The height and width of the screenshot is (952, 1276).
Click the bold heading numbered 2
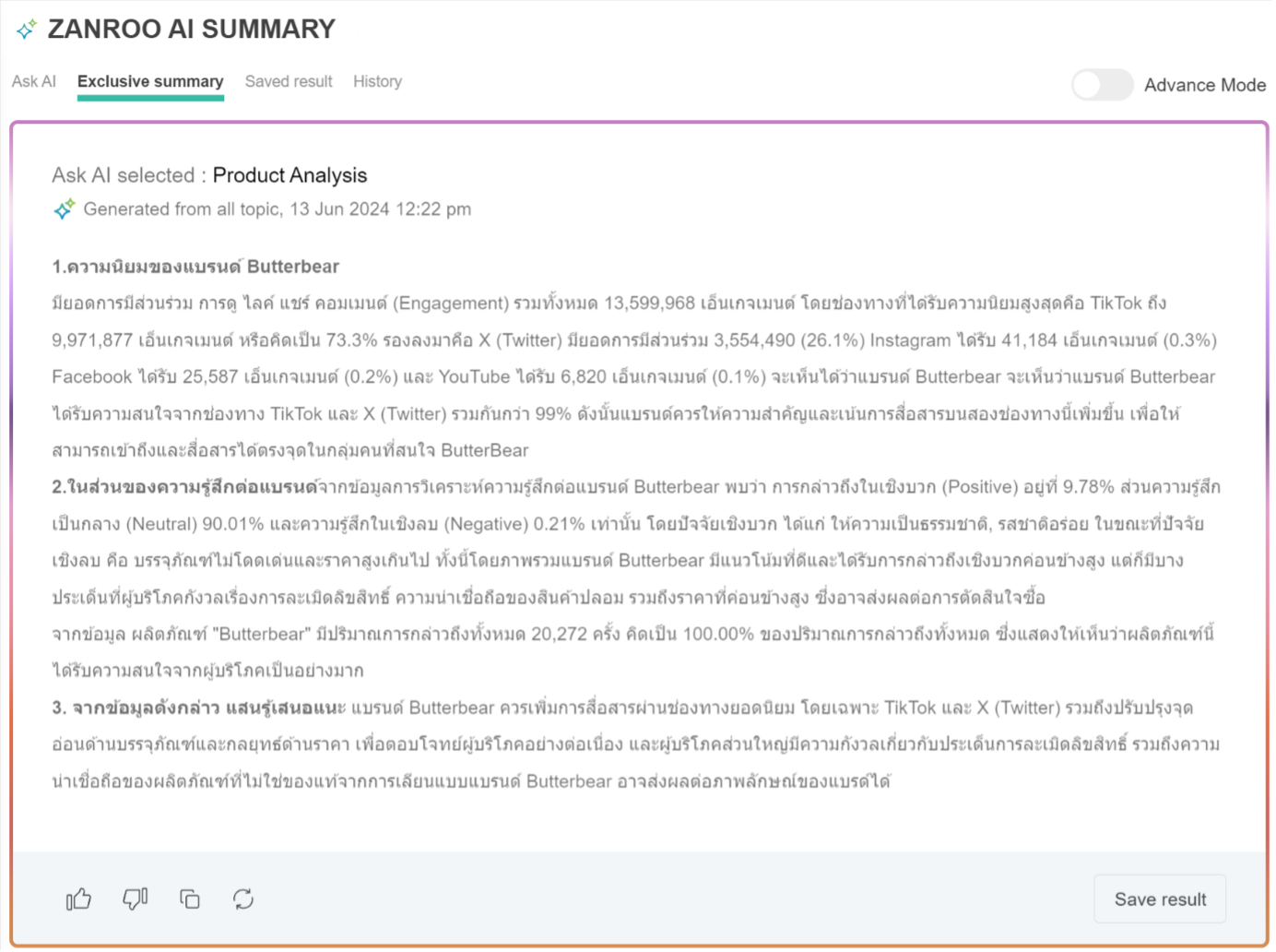pos(184,487)
